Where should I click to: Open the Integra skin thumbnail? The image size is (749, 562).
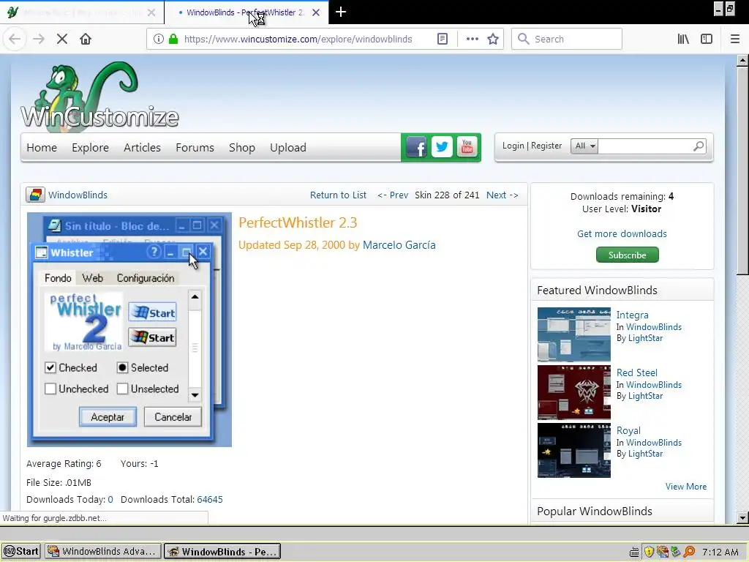[x=573, y=334]
